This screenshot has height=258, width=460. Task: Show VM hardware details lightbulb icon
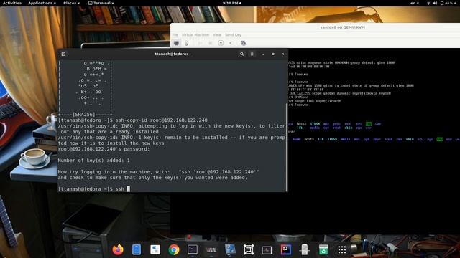[x=186, y=43]
